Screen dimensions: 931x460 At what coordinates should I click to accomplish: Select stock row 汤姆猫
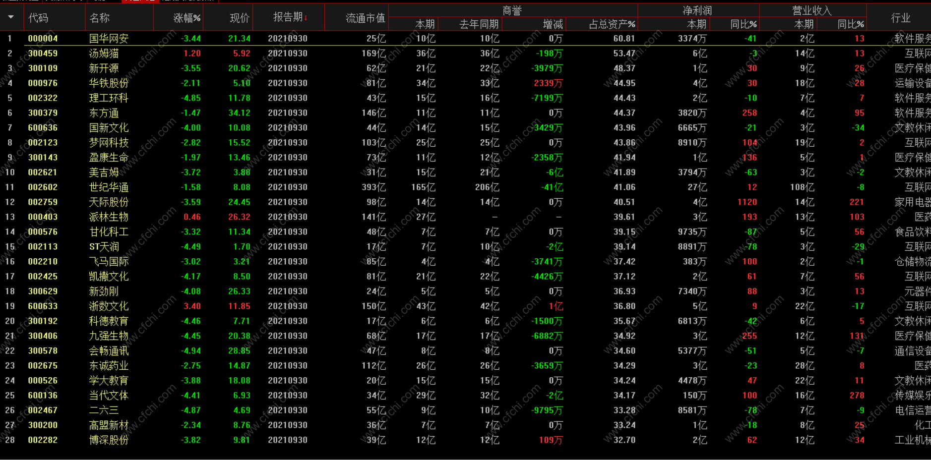[x=465, y=53]
